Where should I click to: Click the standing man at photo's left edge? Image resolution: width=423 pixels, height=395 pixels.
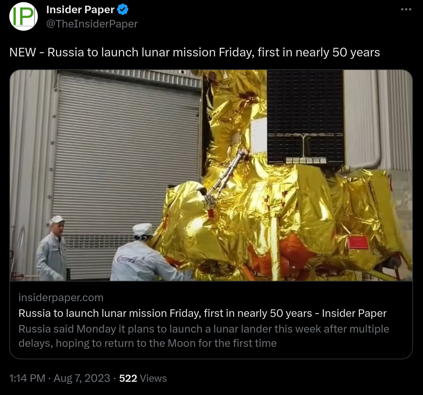pyautogui.click(x=52, y=248)
